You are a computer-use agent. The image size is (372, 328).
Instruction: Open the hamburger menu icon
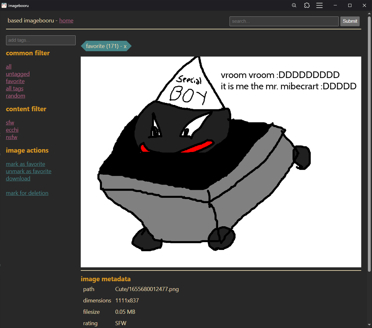(x=319, y=5)
